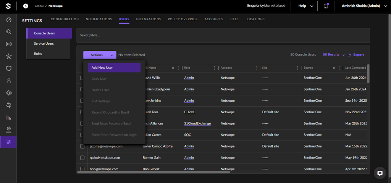Open Source column kebab menu
Image resolution: width=391 pixels, height=183 pixels.
[339, 68]
